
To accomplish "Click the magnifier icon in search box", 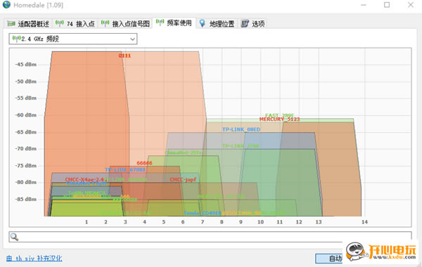I will [14, 237].
